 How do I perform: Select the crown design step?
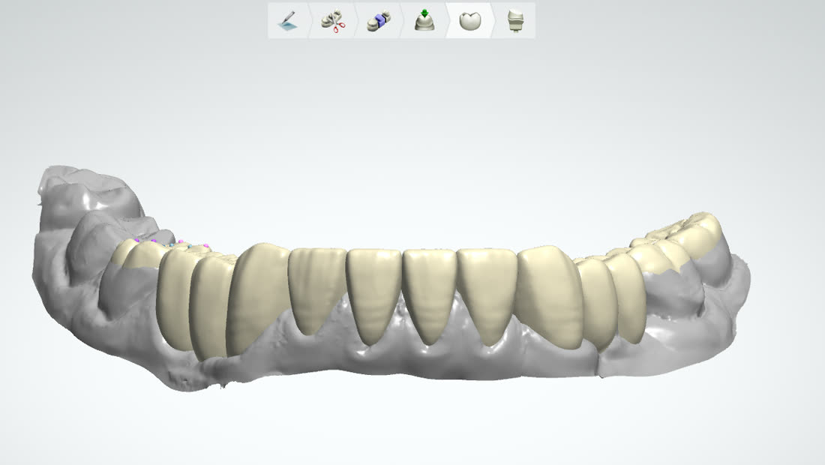[469, 21]
